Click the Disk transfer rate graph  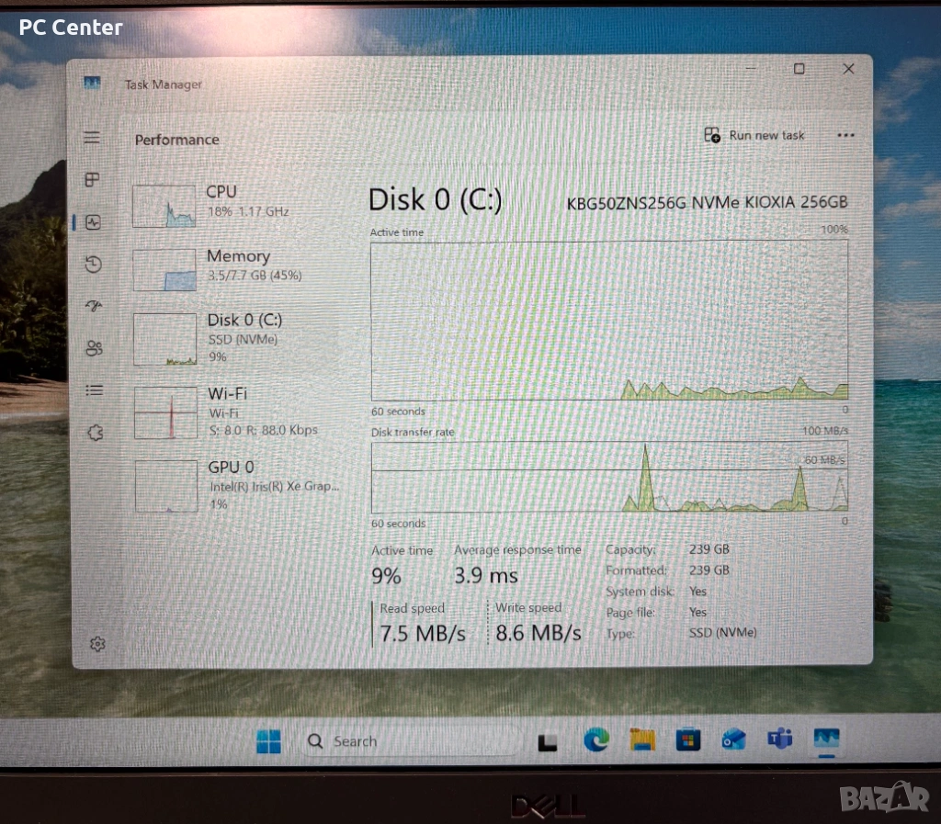[609, 478]
